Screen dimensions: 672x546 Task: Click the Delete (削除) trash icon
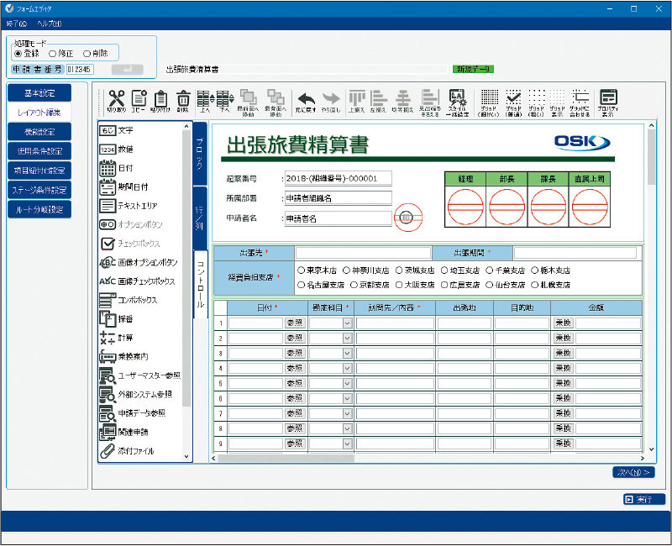click(183, 101)
